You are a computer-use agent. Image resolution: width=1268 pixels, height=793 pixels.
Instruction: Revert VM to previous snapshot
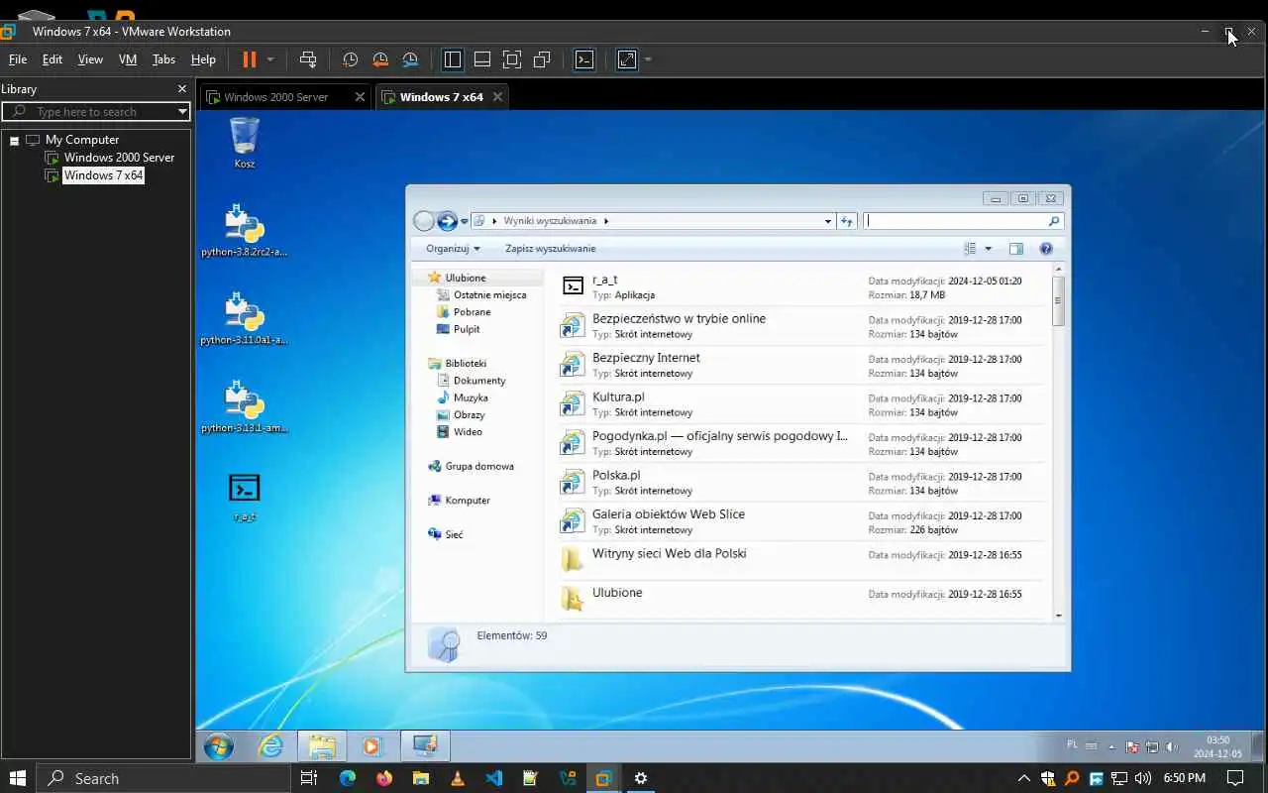380,59
